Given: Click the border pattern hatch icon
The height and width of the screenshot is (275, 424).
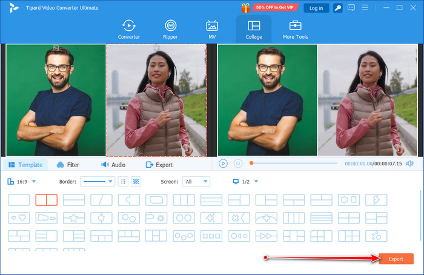Looking at the screenshot, I should pos(136,182).
